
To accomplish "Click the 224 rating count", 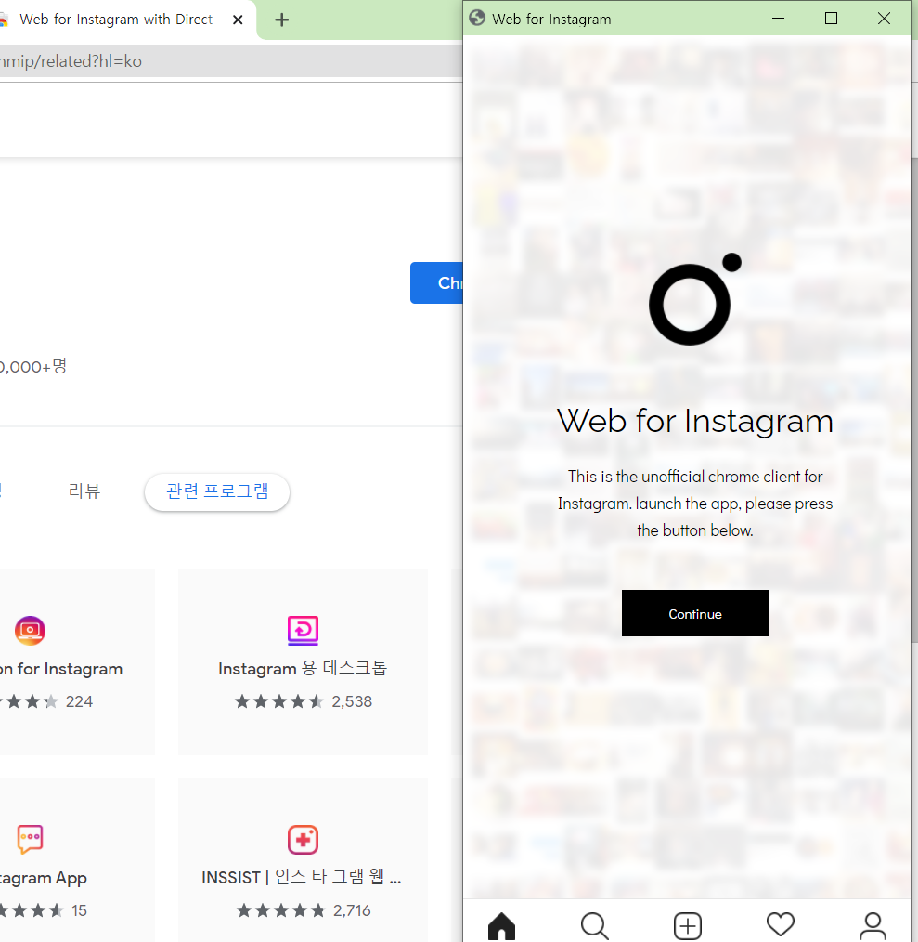I will pos(79,701).
